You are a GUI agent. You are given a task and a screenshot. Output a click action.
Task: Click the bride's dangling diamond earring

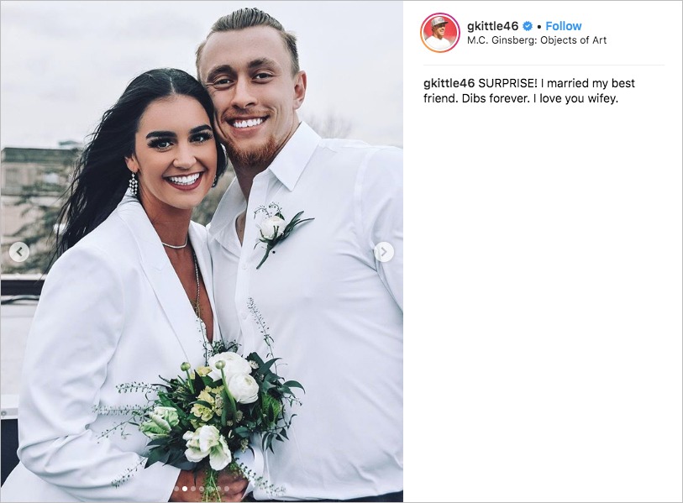click(x=134, y=183)
